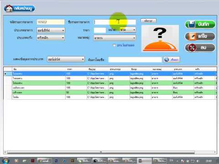Select the table row priced 50
Screen dimensions: 219x164
[110, 92]
